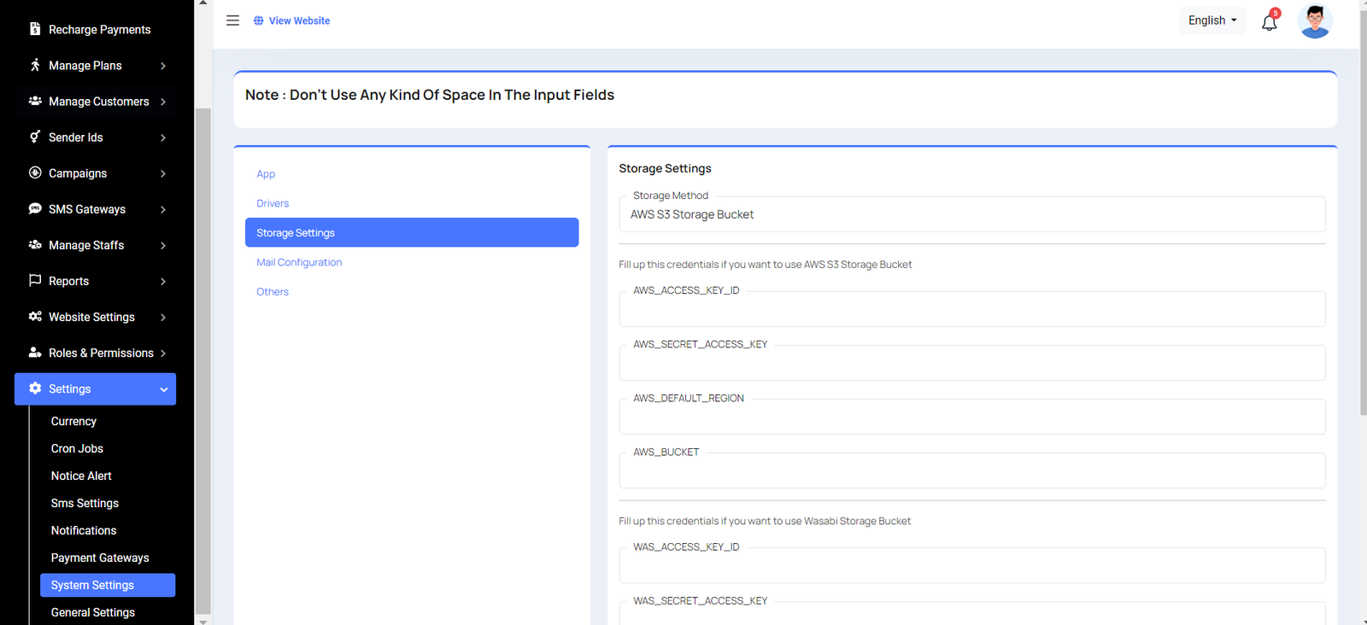Click the sidebar vertical scrollbar
The image size is (1367, 625).
pos(202,359)
